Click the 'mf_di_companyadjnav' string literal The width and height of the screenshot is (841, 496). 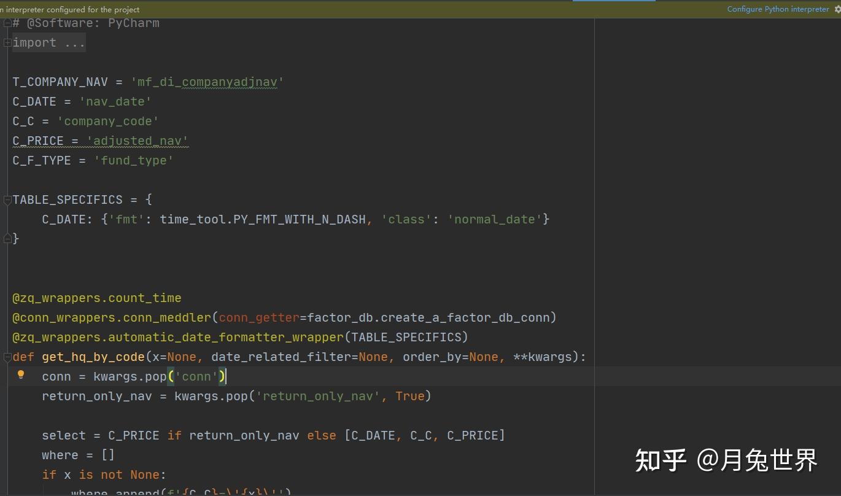tap(207, 82)
